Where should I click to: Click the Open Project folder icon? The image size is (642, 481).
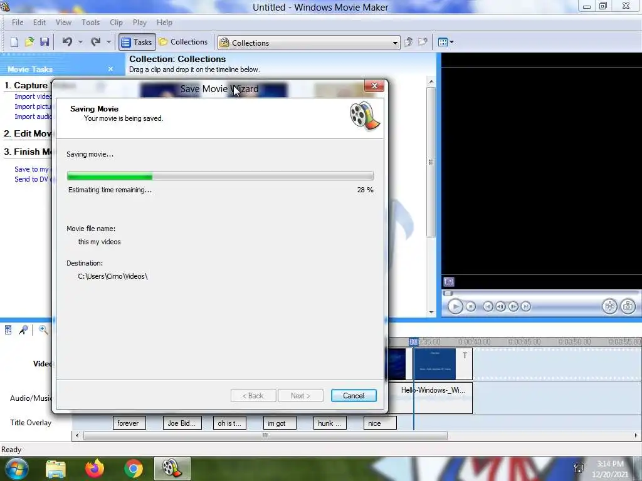(x=29, y=42)
